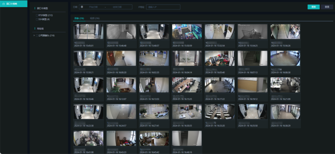This screenshot has width=335, height=154.
Task: Check the 公司摄像头 (216) checkbox
Action: click(37, 36)
